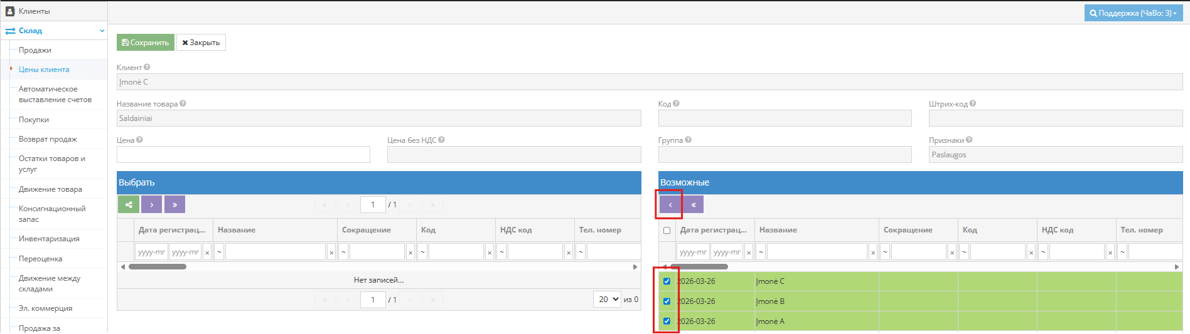
Task: Click the Цена input field
Action: click(x=244, y=155)
